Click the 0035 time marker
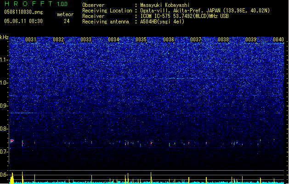 141,40
